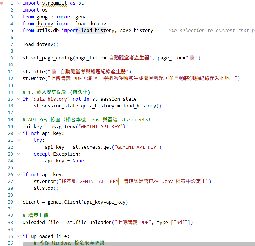Click the memo emoji inside the st.title string
Viewport: 255px width, 246px height.
coord(54,72)
